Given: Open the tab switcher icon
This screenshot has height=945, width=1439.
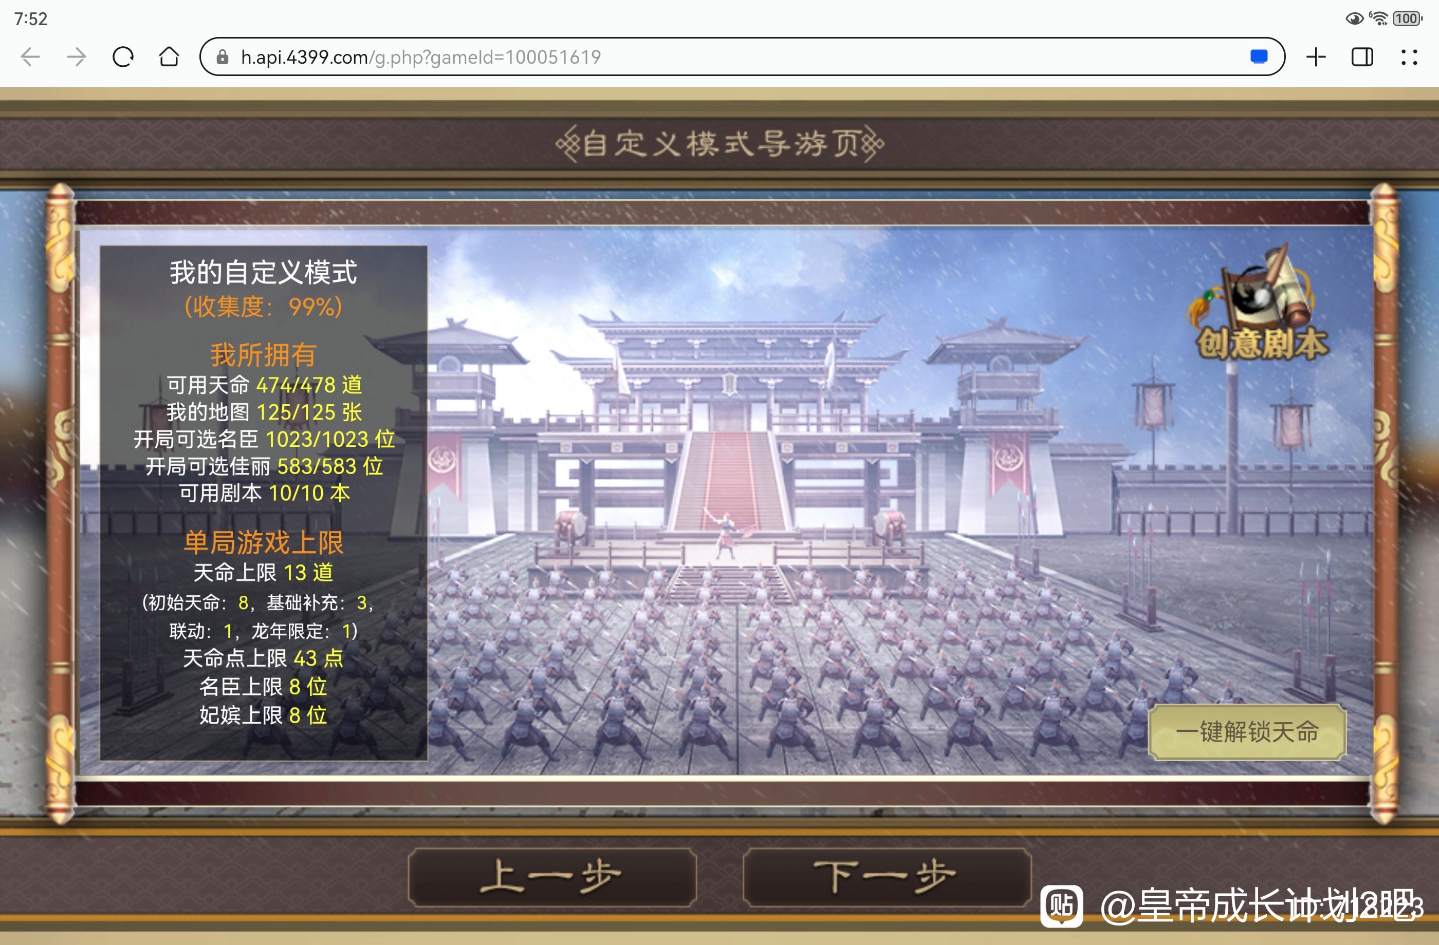Looking at the screenshot, I should (1362, 57).
